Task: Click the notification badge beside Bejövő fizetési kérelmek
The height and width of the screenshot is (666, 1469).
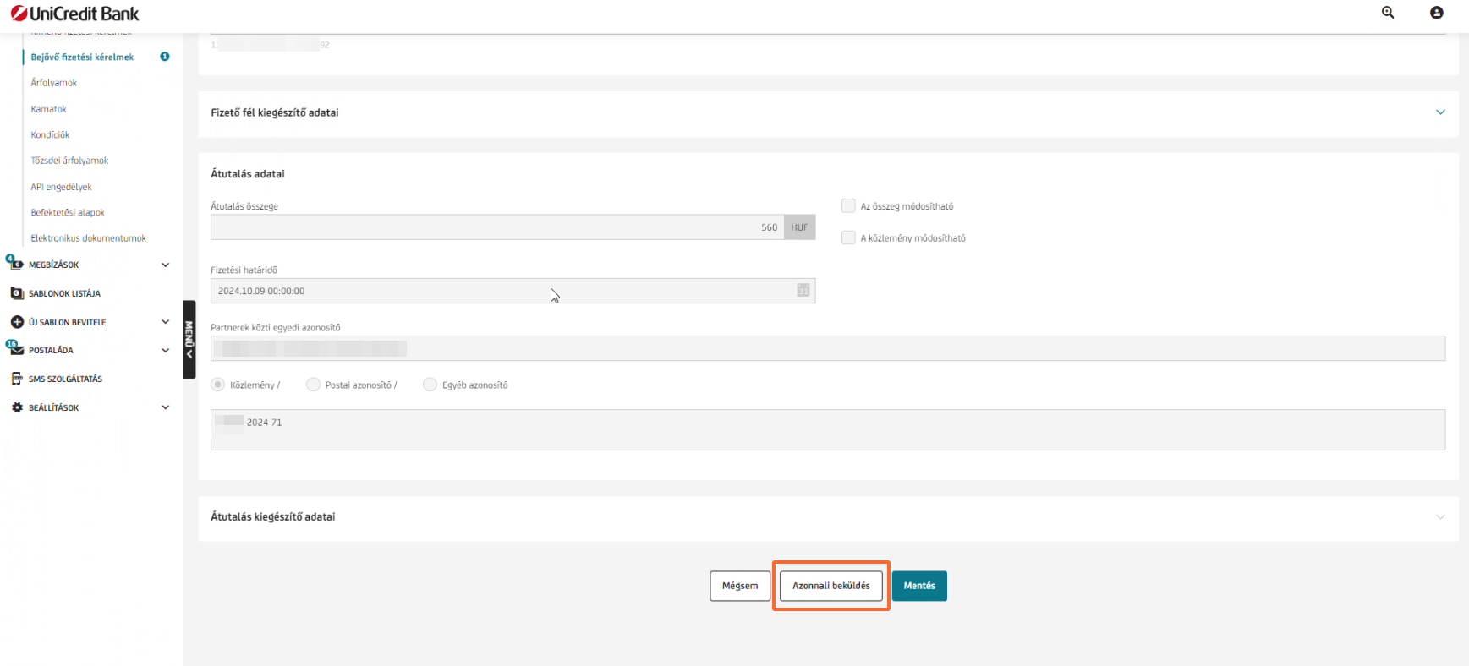Action: click(x=165, y=57)
